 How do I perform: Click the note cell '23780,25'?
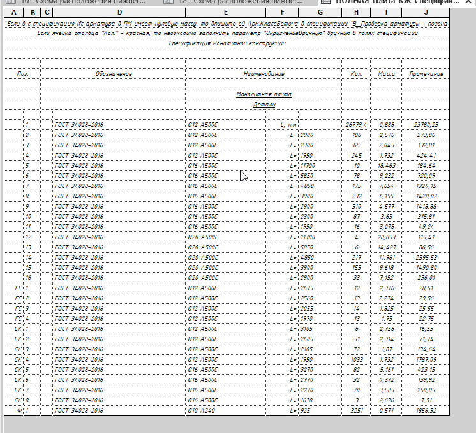[426, 125]
